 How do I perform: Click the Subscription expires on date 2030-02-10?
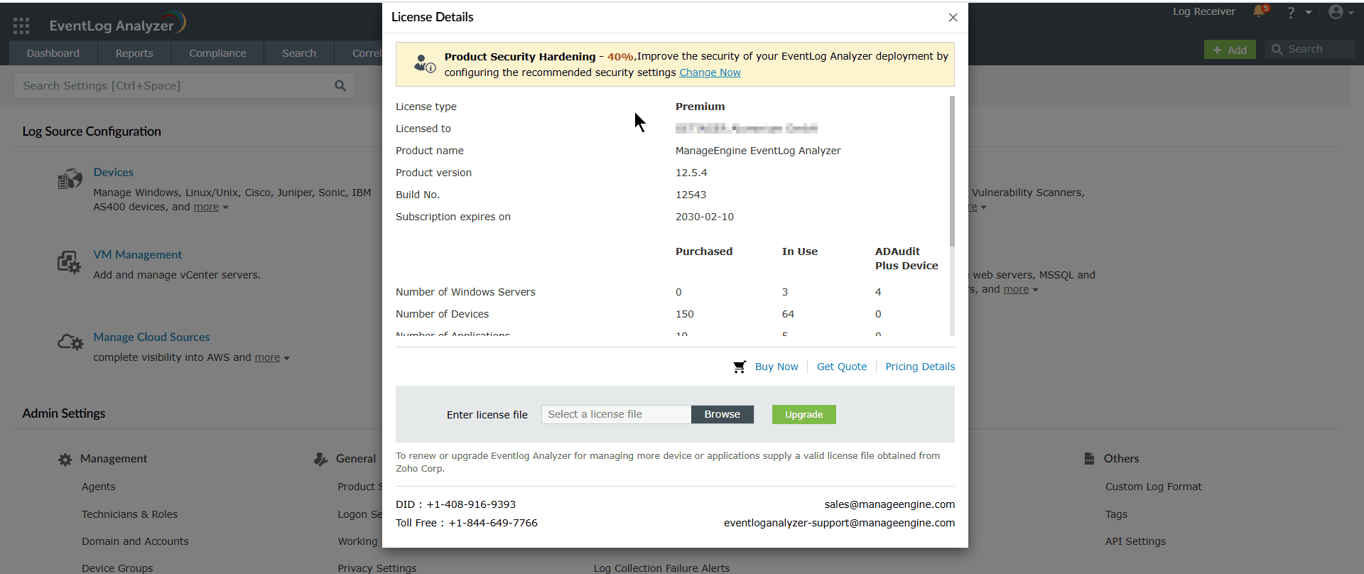tap(704, 217)
